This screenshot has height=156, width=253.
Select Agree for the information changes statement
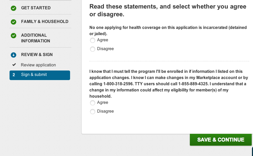pos(92,103)
